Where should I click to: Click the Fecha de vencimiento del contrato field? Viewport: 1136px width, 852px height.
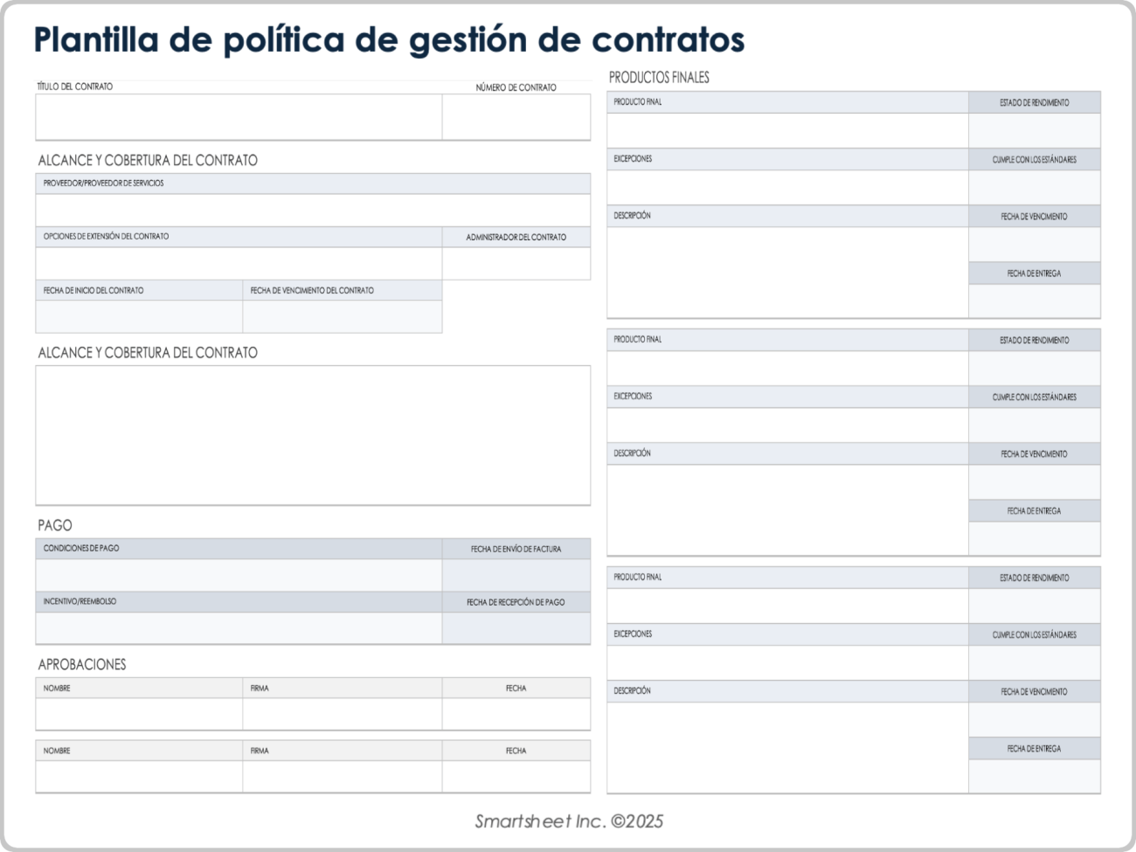(x=342, y=316)
